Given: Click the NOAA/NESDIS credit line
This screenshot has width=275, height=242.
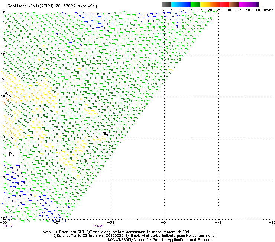Looking at the screenshot, I should coord(161,239).
